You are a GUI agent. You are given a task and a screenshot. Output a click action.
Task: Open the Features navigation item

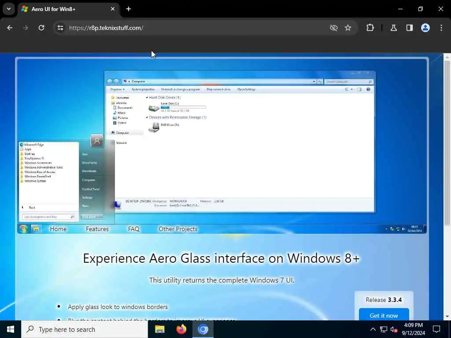tap(97, 229)
